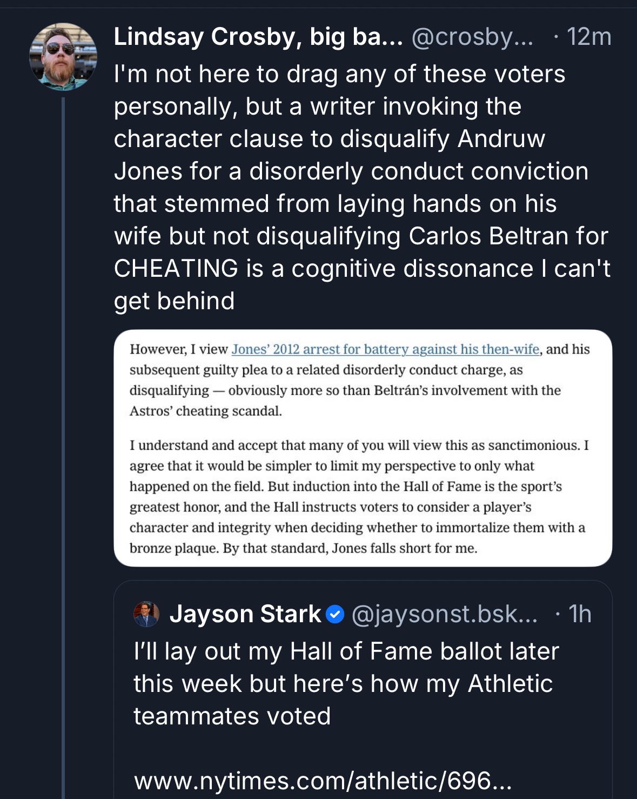Open the 12m post timestamp
Image resolution: width=637 pixels, height=799 pixels.
click(588, 37)
